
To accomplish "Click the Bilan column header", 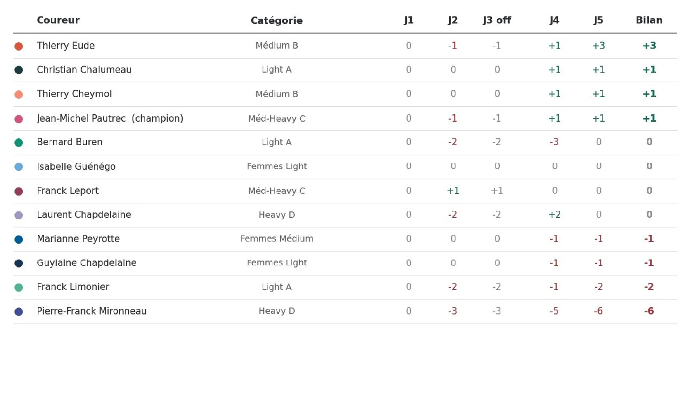I will (x=649, y=20).
